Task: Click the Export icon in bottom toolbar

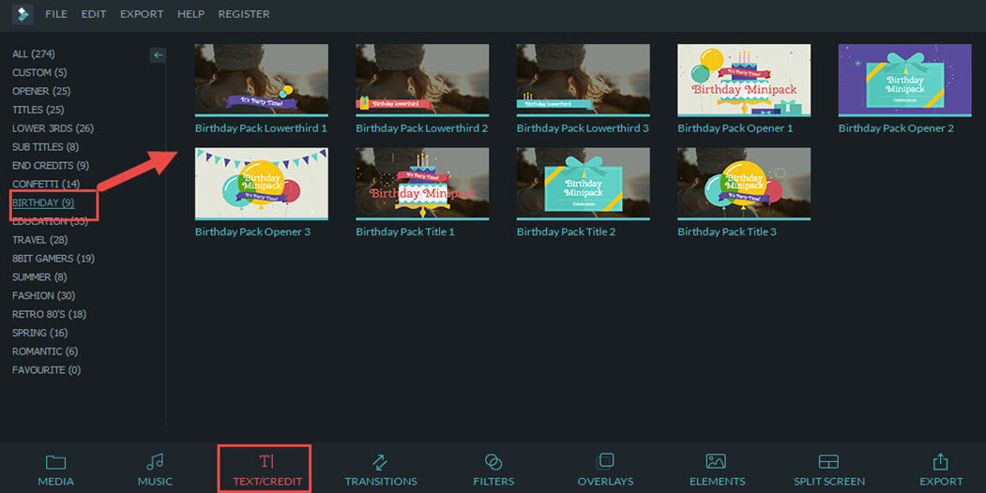Action: coord(941,462)
